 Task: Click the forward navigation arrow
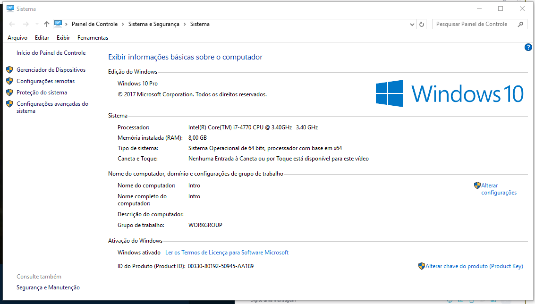(26, 24)
